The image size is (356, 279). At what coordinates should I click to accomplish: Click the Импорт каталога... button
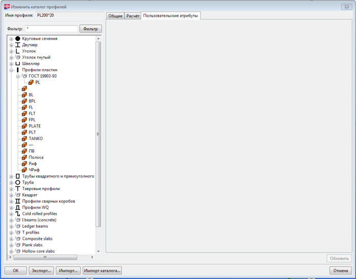tap(102, 270)
